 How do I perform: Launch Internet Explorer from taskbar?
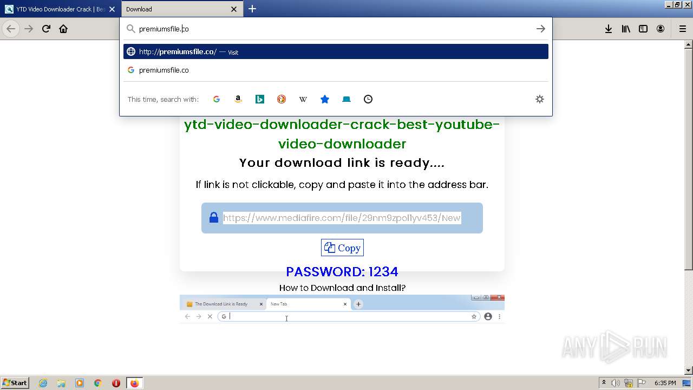point(43,383)
